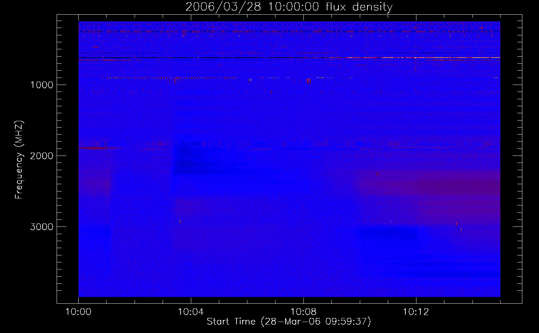This screenshot has width=539, height=333.
Task: Click the 'Start Time (28-Mar-06 09:59:37)' label
Action: (x=289, y=322)
